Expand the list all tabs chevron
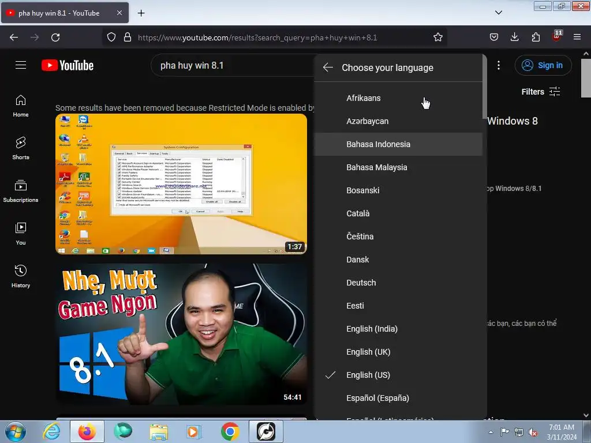This screenshot has width=591, height=443. pos(498,13)
